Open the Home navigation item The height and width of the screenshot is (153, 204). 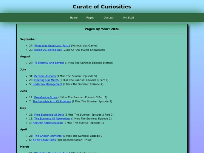pyautogui.click(x=74, y=17)
